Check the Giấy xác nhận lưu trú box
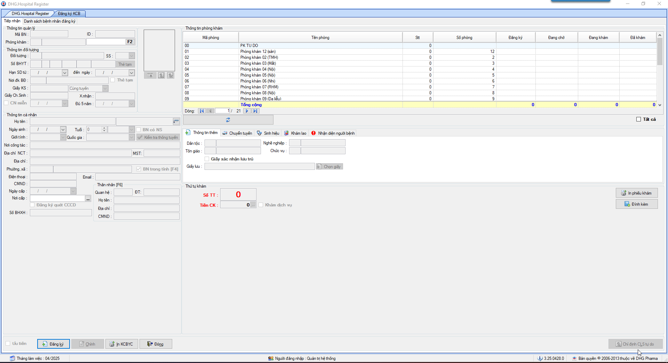668x363 pixels. 207,159
